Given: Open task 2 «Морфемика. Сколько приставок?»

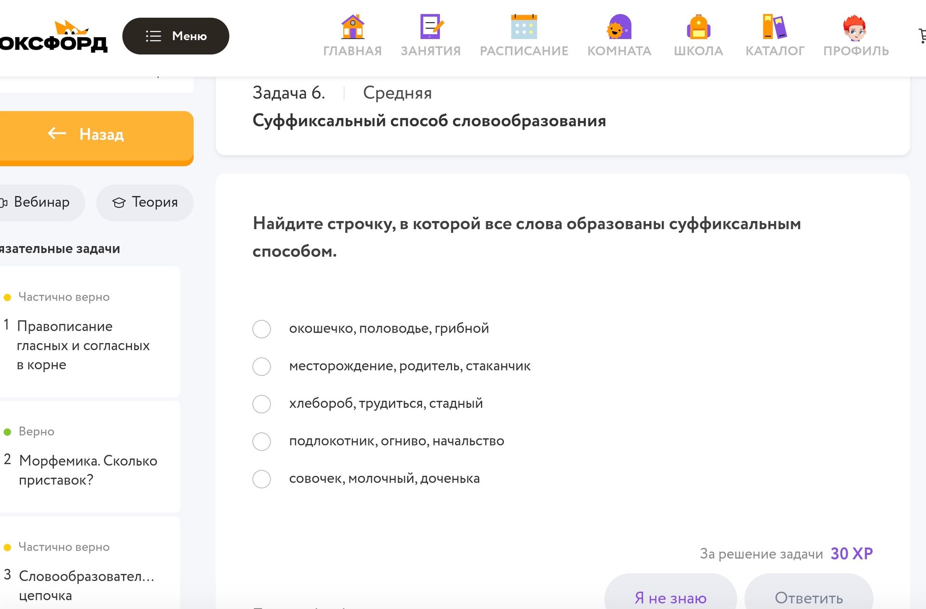Looking at the screenshot, I should point(88,470).
